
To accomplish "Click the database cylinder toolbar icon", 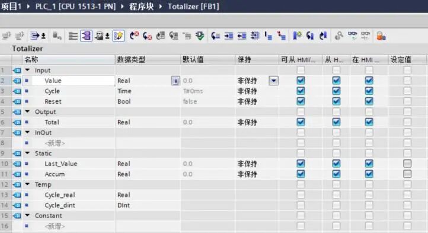I will [57, 36].
